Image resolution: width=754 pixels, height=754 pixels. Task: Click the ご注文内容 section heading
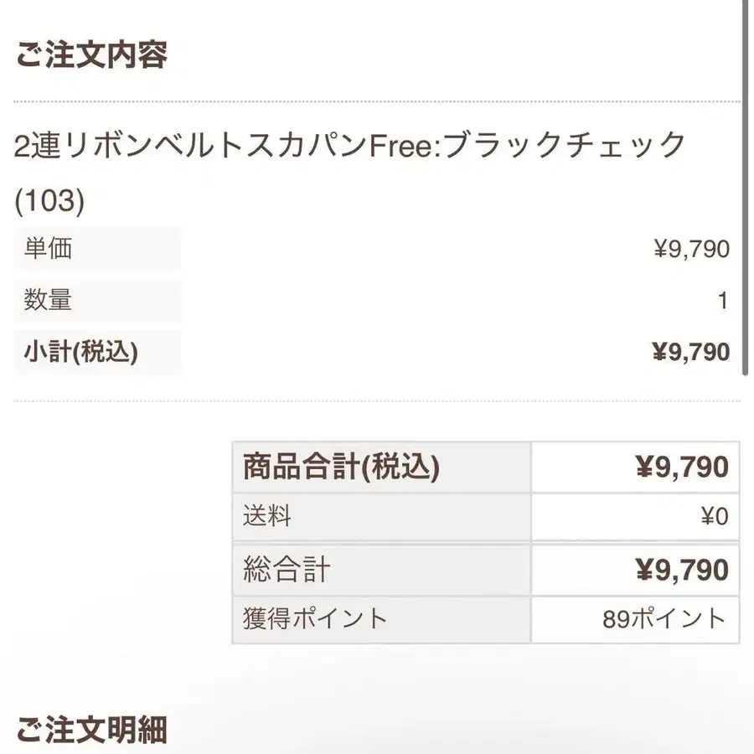coord(91,54)
